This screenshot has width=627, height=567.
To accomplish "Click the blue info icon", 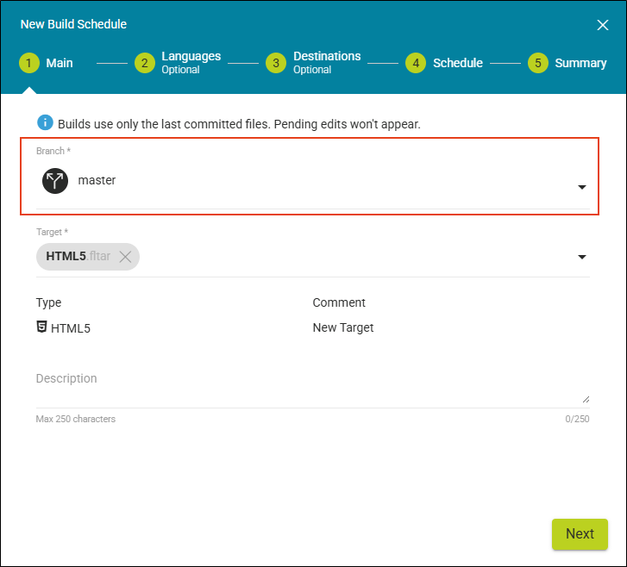I will click(45, 123).
